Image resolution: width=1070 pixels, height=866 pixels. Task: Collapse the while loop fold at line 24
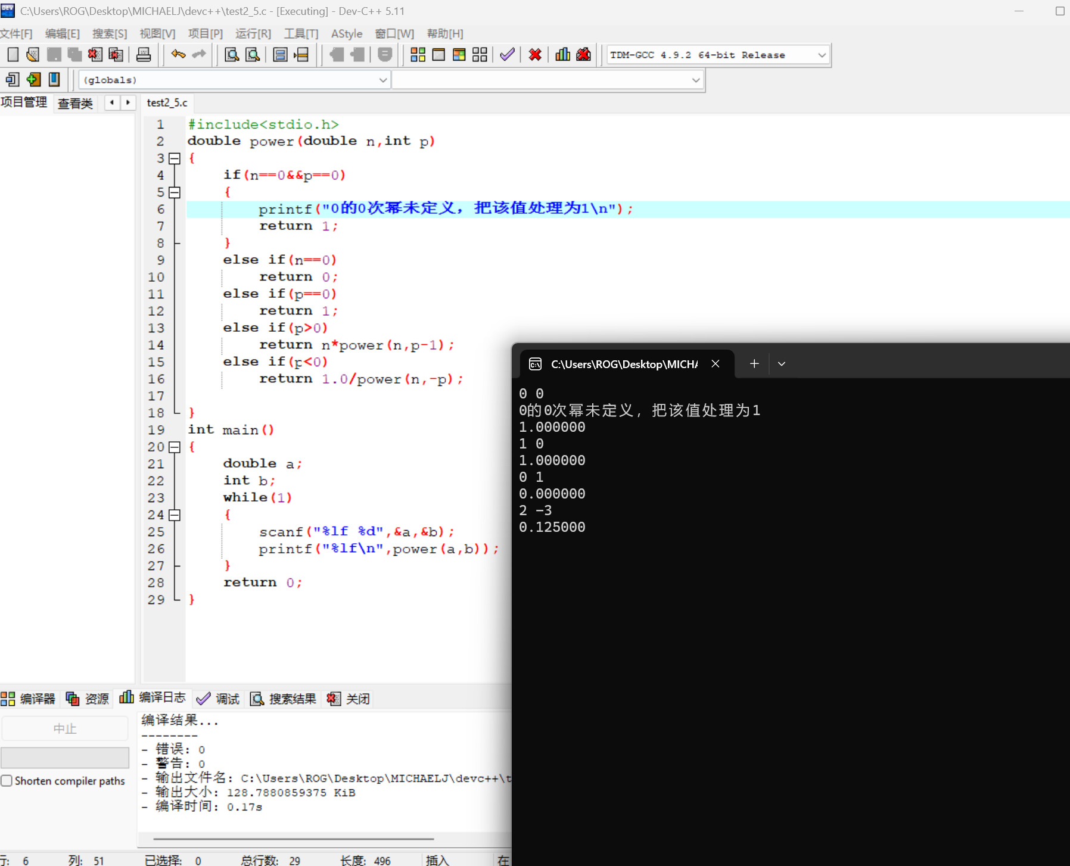(175, 515)
